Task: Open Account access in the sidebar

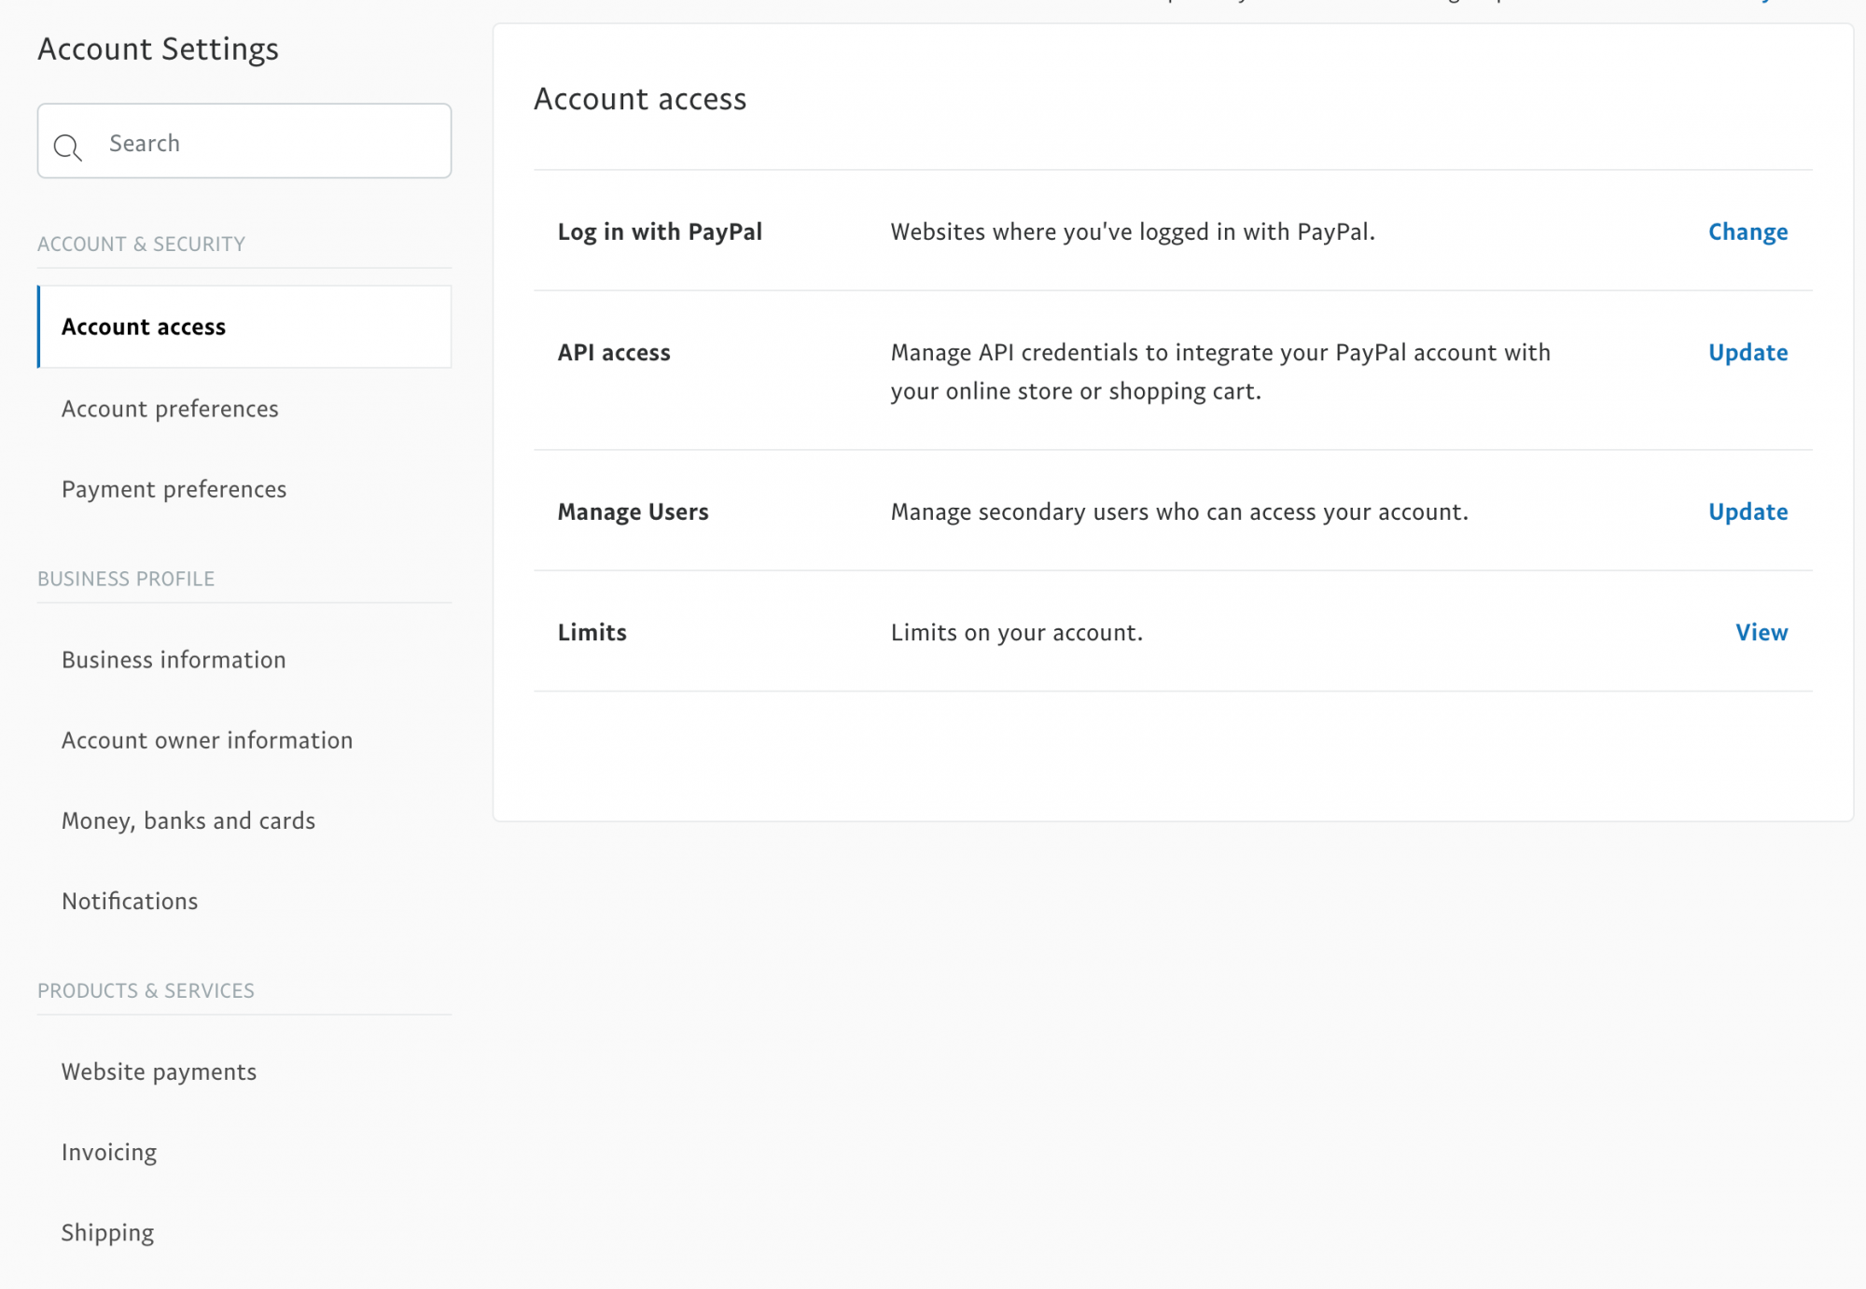Action: (244, 327)
